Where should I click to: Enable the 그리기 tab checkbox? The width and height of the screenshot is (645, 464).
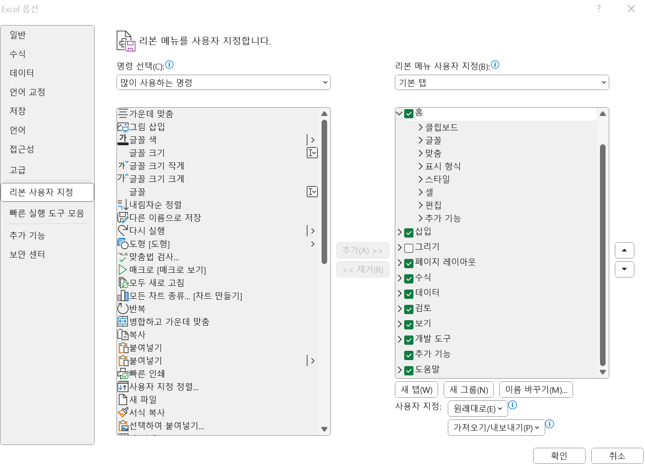[x=409, y=248]
